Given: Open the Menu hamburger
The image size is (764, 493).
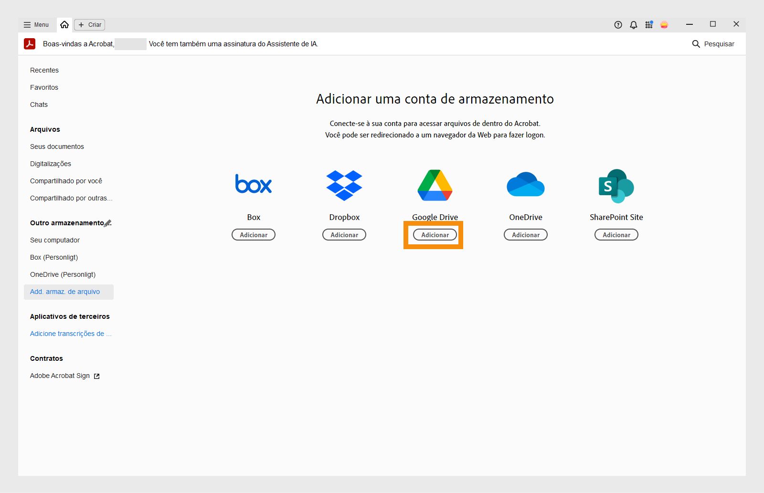Looking at the screenshot, I should pos(36,24).
